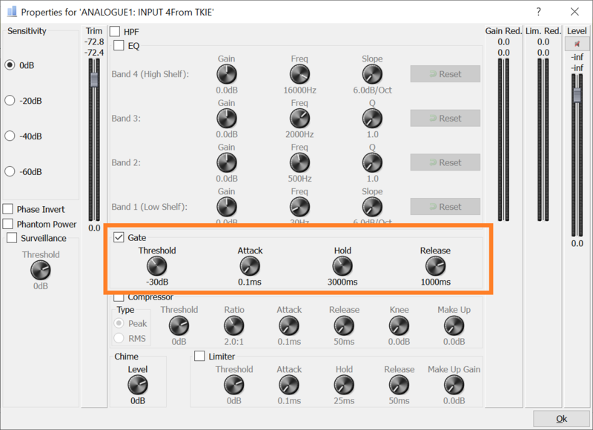Enable the HPF checkbox
The image size is (593, 430).
[x=115, y=31]
